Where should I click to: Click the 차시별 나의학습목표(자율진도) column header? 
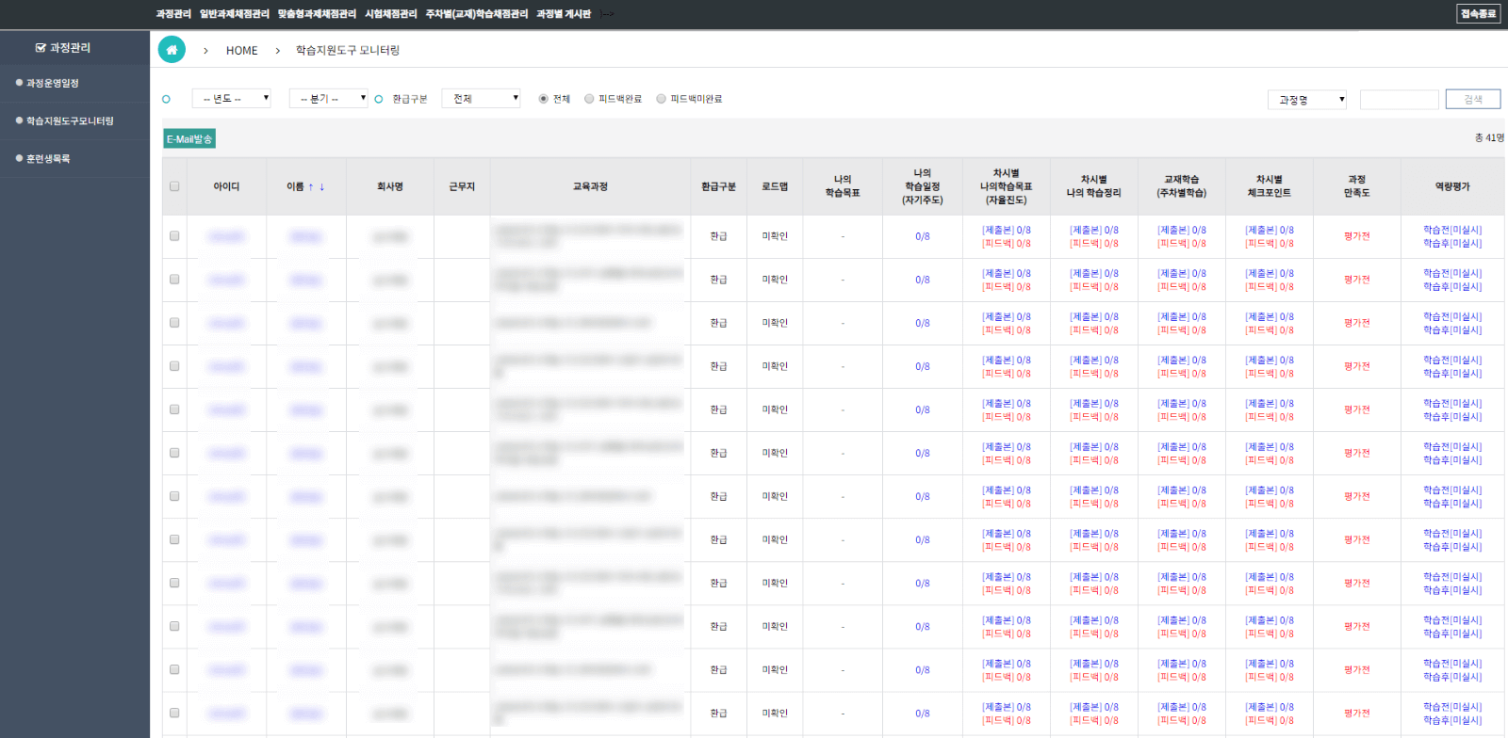[1007, 186]
